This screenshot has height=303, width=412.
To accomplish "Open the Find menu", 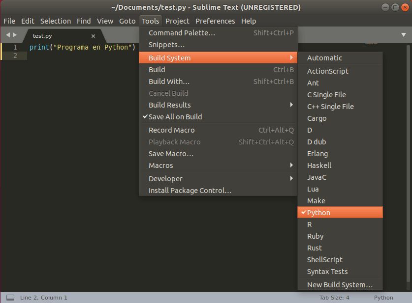I will [84, 21].
